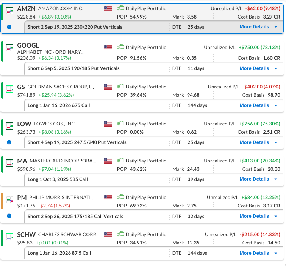The height and width of the screenshot is (266, 286).
Task: Click the AMZN risk graph icon
Action: point(9,11)
